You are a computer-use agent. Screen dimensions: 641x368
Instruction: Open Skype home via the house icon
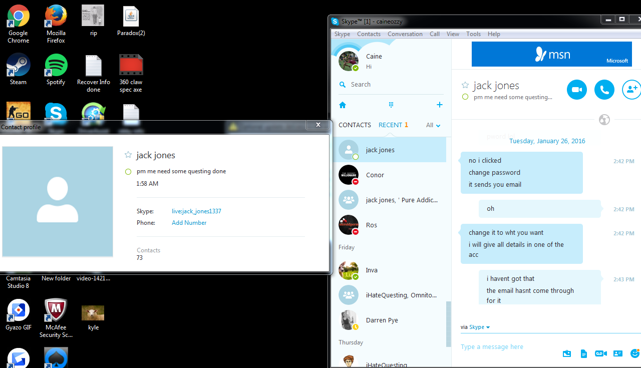(343, 105)
